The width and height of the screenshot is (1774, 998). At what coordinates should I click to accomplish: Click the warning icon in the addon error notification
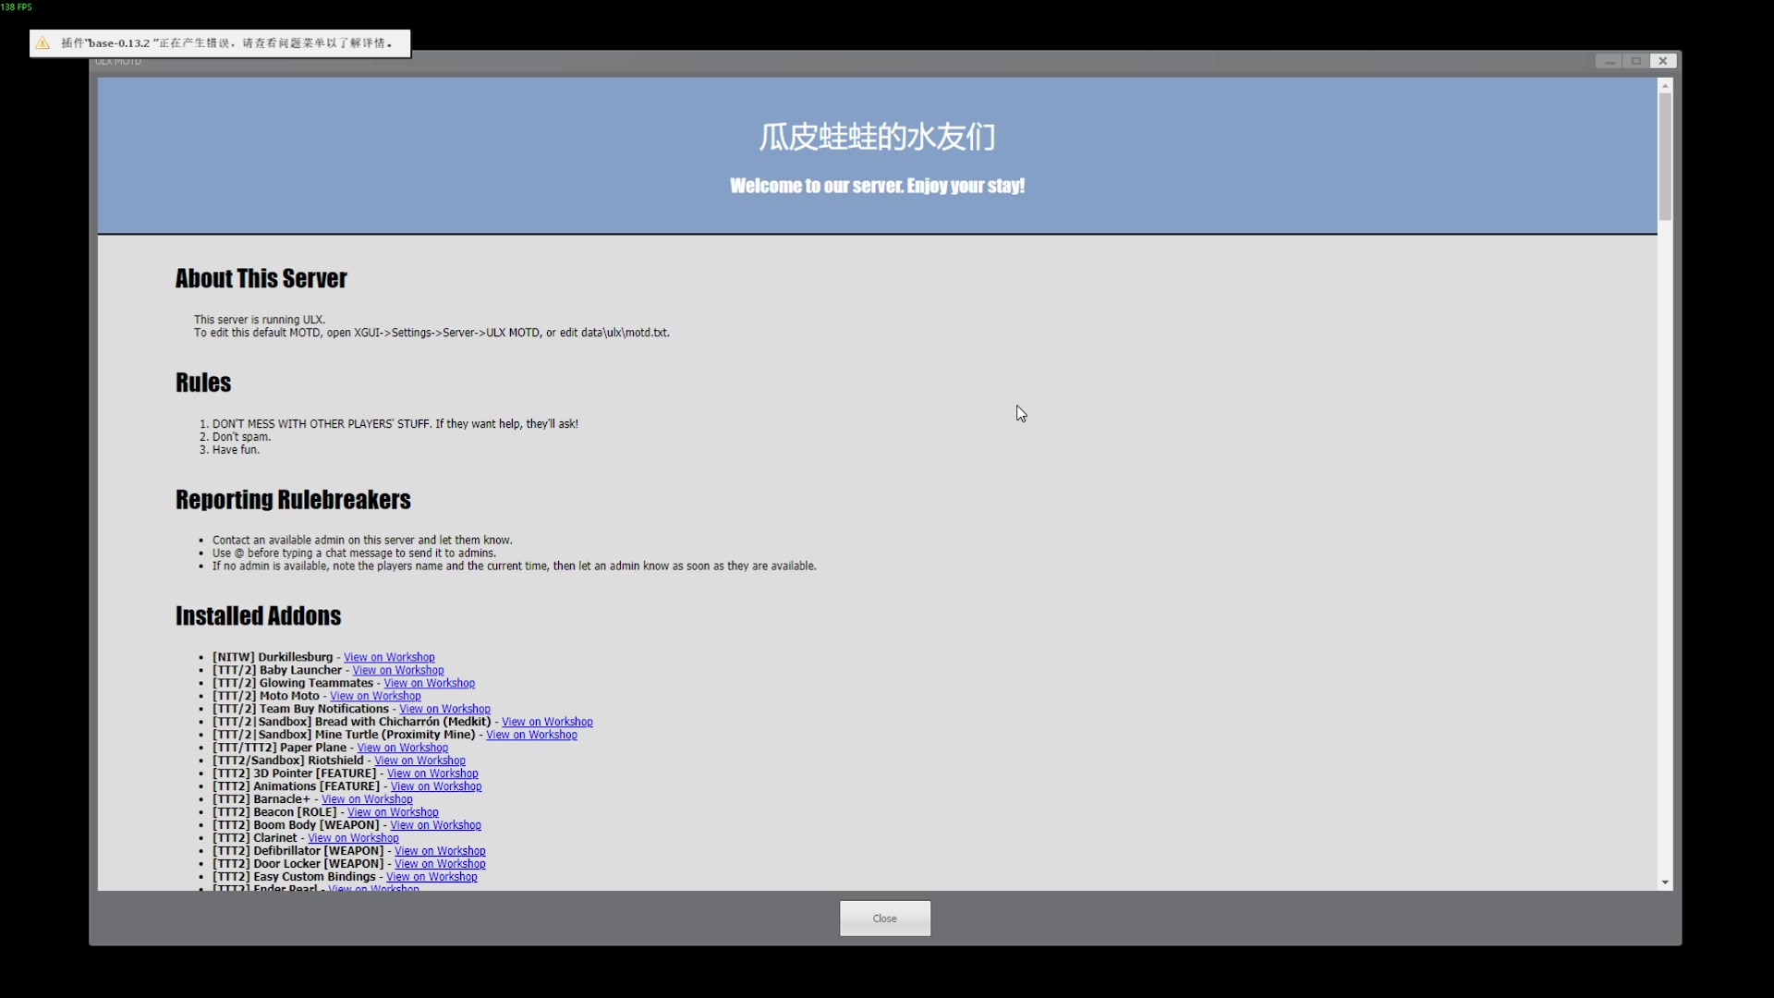43,43
